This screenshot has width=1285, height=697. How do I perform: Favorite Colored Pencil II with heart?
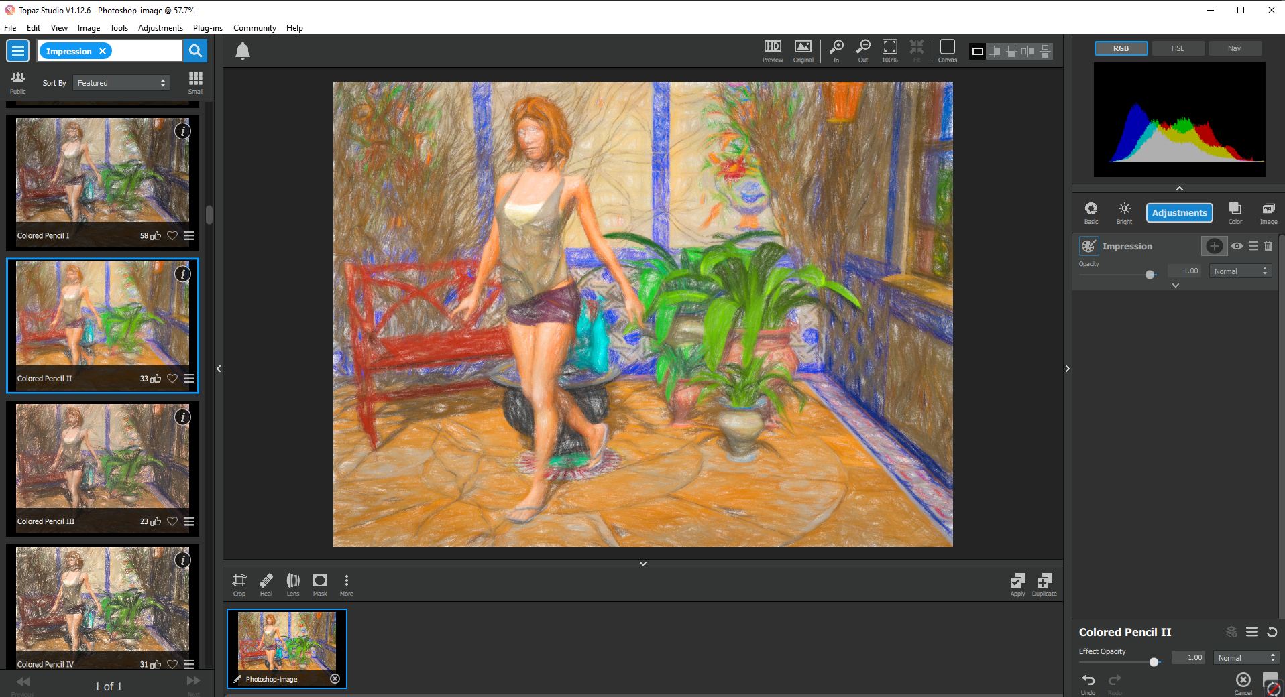click(x=172, y=379)
